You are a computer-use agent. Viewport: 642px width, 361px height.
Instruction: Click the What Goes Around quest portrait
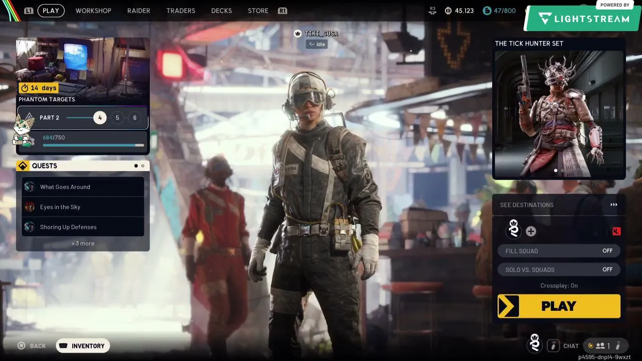pos(30,187)
